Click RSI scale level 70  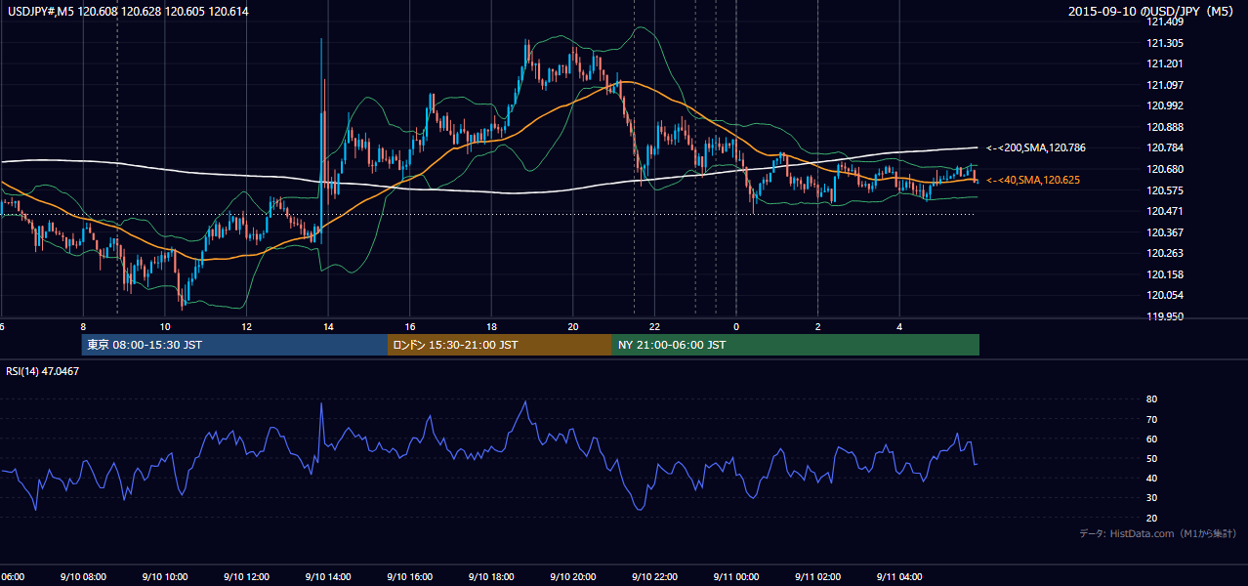[x=1152, y=419]
